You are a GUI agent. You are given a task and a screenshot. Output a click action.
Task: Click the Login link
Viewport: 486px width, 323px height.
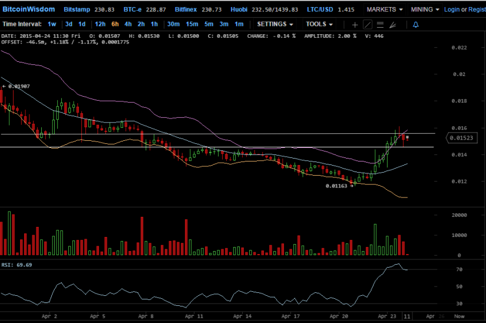click(x=452, y=9)
